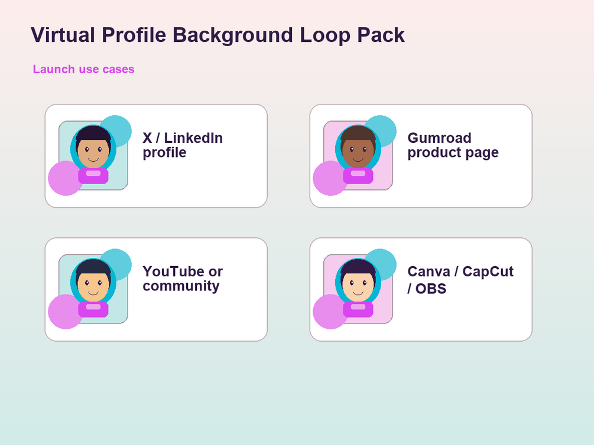The width and height of the screenshot is (594, 445).
Task: Click the 'X / LinkedIn profile' label text
Action: click(x=183, y=145)
